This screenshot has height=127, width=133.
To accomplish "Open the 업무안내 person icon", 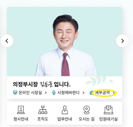I will (65, 110).
